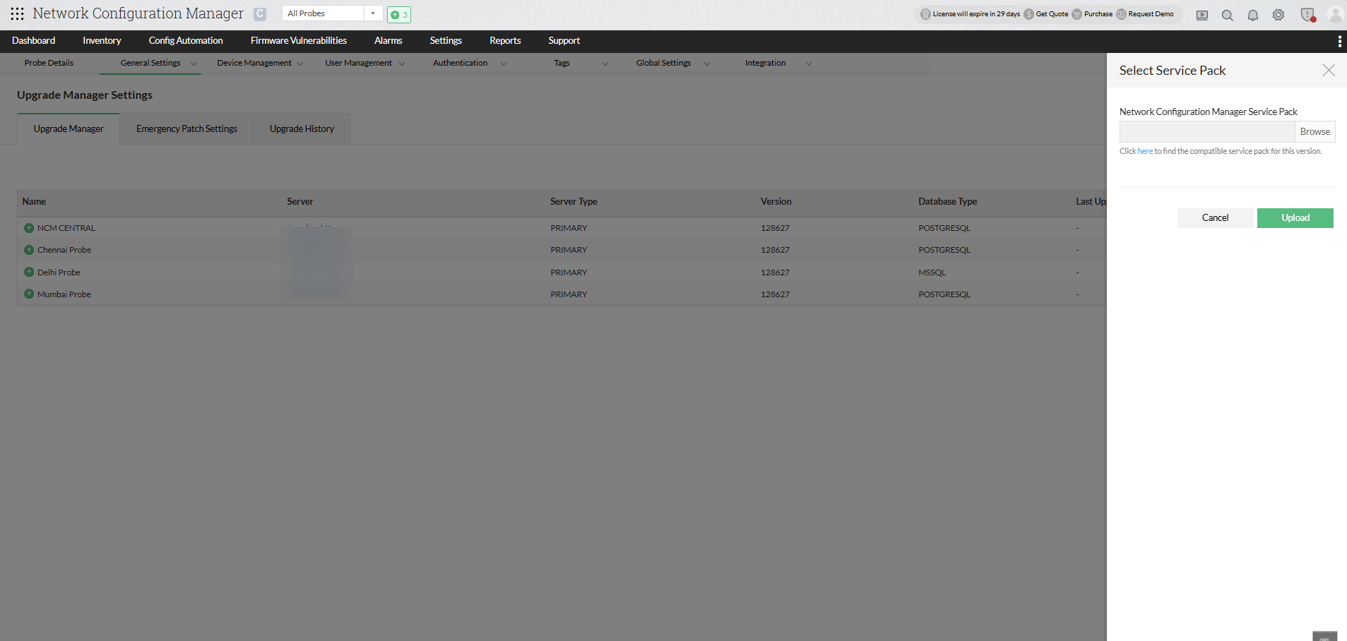Open the apps grid launcher icon
This screenshot has height=641, width=1347.
[17, 13]
